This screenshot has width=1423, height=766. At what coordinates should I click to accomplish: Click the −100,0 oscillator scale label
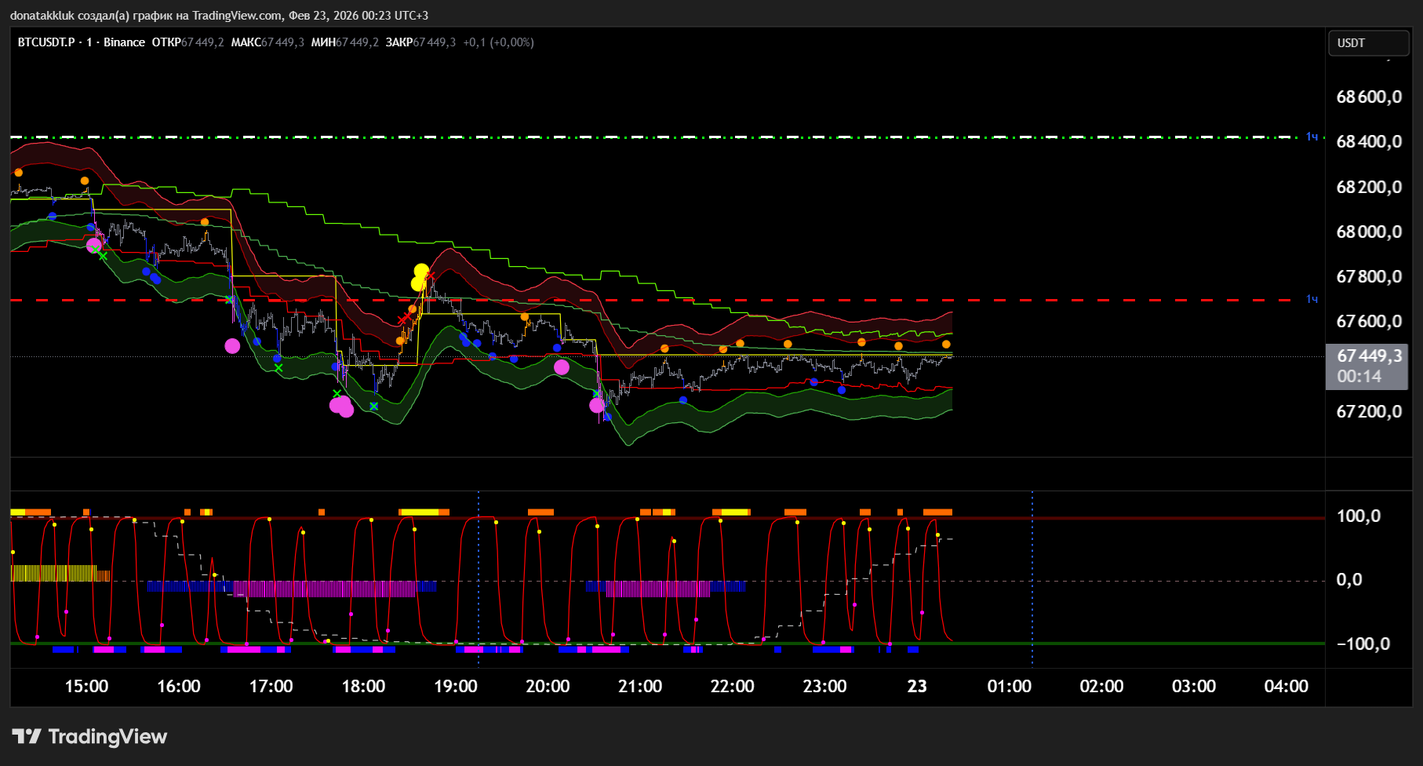[1363, 644]
